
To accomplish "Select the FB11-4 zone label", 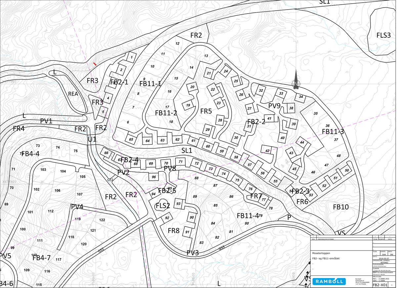I will [247, 216].
